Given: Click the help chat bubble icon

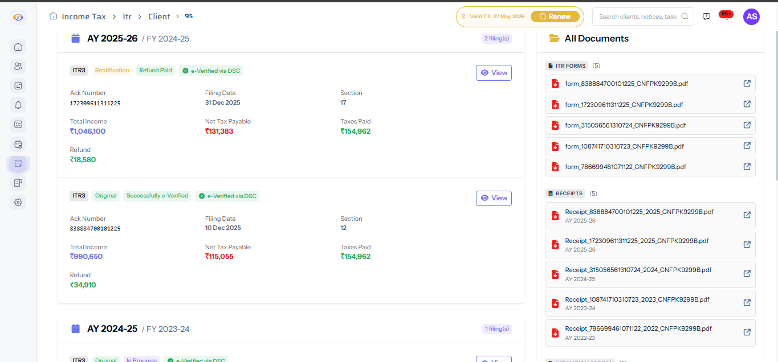Looking at the screenshot, I should pyautogui.click(x=706, y=17).
